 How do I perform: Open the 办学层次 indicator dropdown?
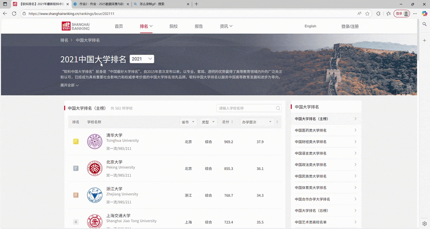pos(257,122)
